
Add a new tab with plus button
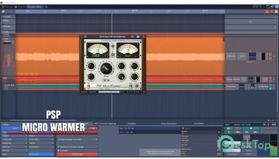[x=46, y=7]
